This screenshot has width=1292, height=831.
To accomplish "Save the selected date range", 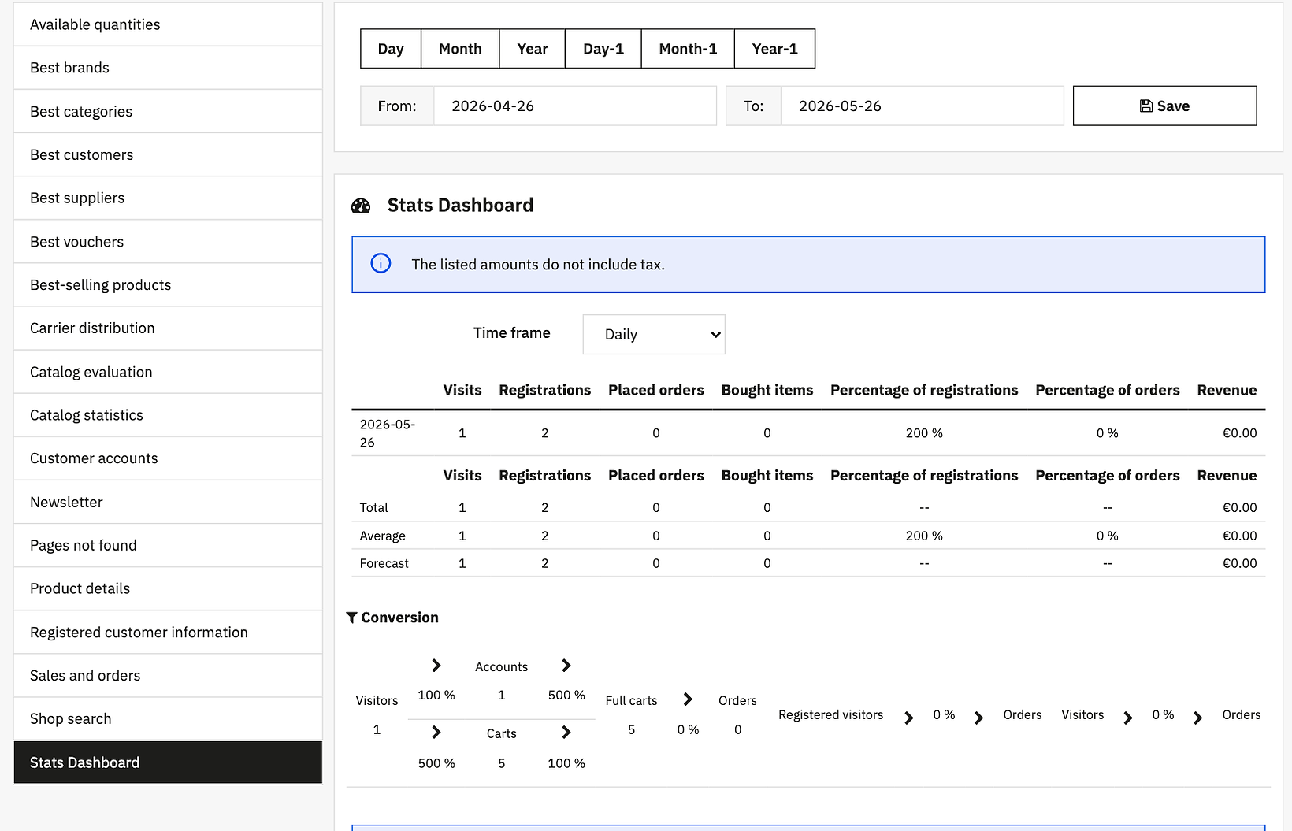I will click(x=1164, y=106).
